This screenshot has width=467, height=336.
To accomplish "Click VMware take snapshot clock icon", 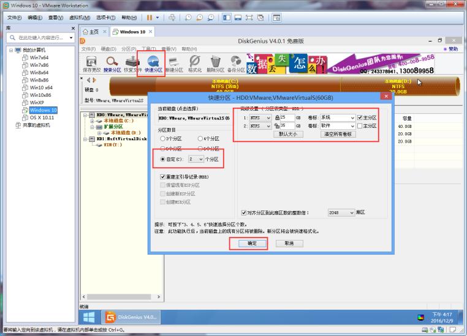I will [x=188, y=18].
